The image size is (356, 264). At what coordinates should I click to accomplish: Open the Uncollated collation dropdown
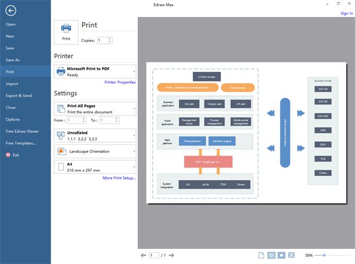click(x=134, y=136)
